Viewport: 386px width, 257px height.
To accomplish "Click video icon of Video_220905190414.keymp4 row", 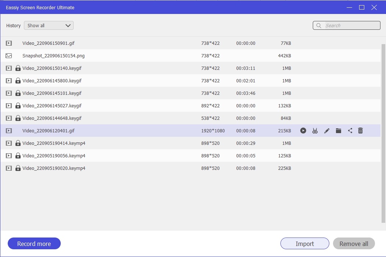I will (9, 143).
